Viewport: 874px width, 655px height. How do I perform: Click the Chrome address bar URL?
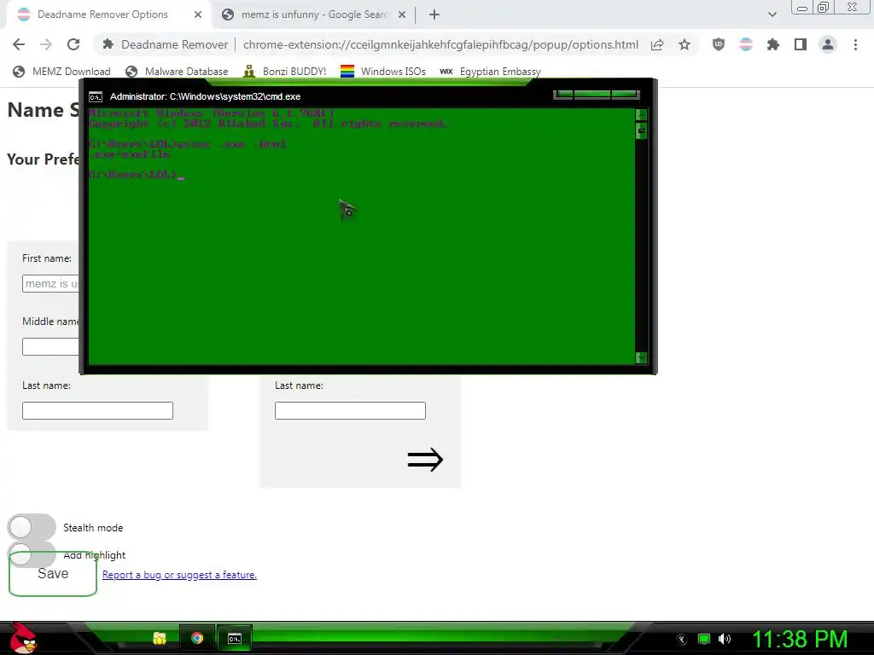coord(440,44)
